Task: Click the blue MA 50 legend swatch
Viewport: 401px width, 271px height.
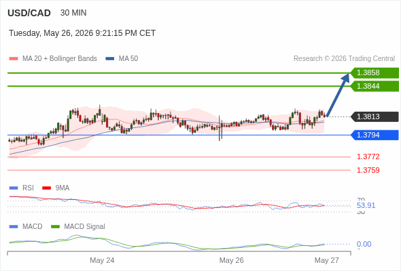Action: tap(110, 59)
